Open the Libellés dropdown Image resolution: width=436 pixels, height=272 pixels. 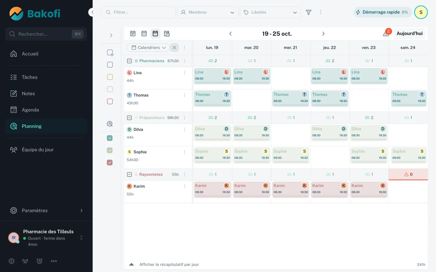tap(270, 12)
